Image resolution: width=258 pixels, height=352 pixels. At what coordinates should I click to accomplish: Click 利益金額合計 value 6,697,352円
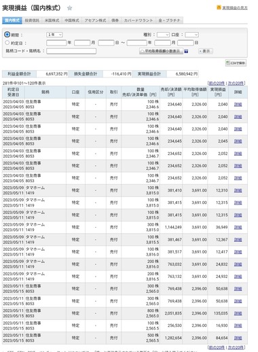(56, 74)
